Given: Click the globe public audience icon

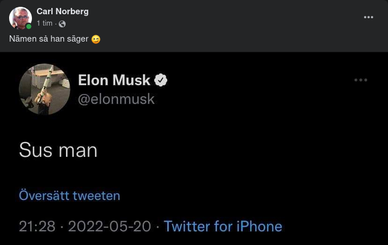Looking at the screenshot, I should pyautogui.click(x=62, y=24).
